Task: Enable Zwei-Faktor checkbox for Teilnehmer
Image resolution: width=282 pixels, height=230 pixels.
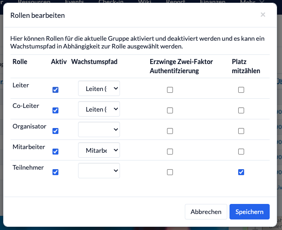Action: pos(170,172)
